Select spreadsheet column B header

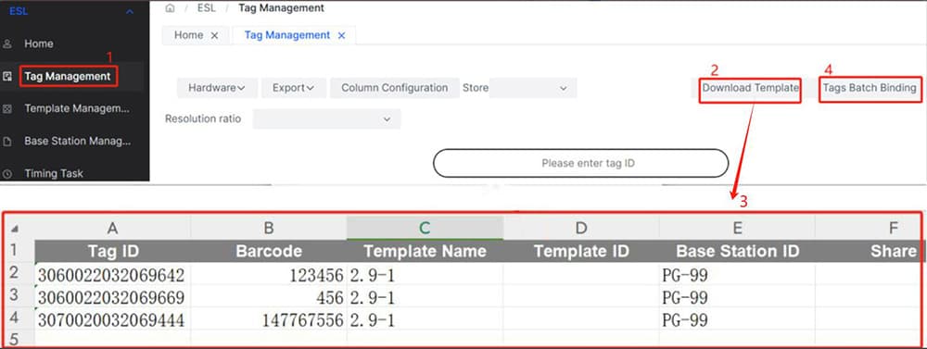click(269, 228)
